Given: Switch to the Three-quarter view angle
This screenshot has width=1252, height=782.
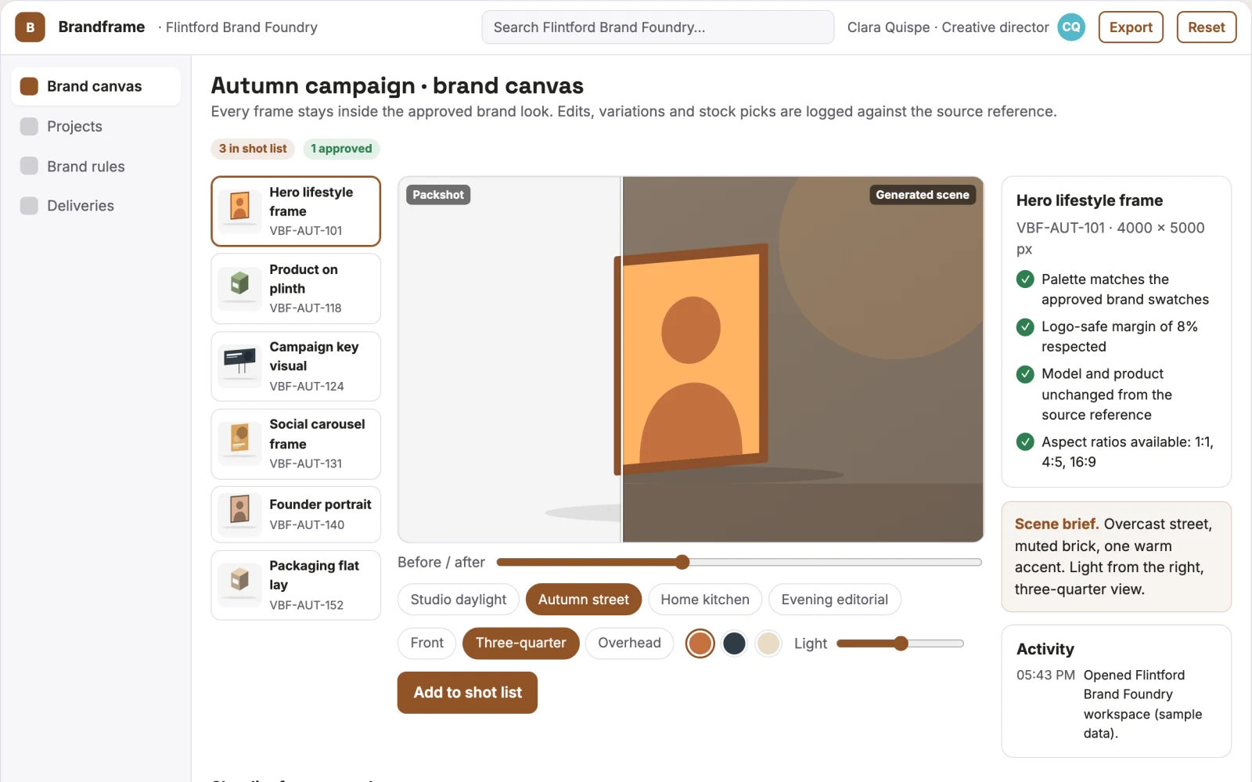Looking at the screenshot, I should pyautogui.click(x=521, y=643).
